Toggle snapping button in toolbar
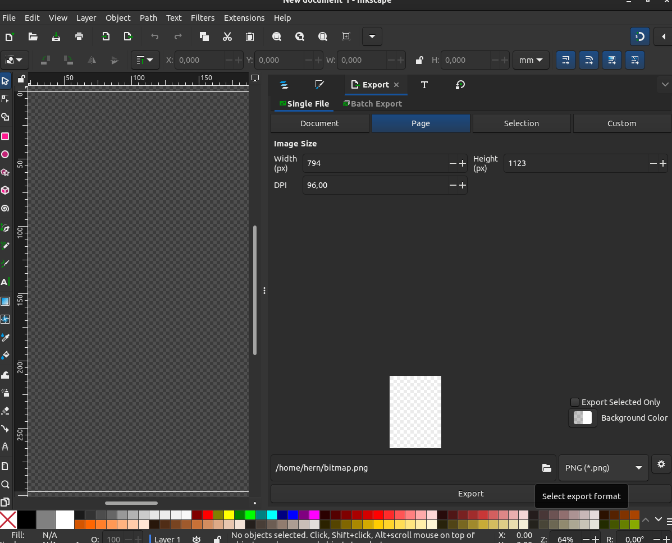The height and width of the screenshot is (543, 672). coord(640,36)
